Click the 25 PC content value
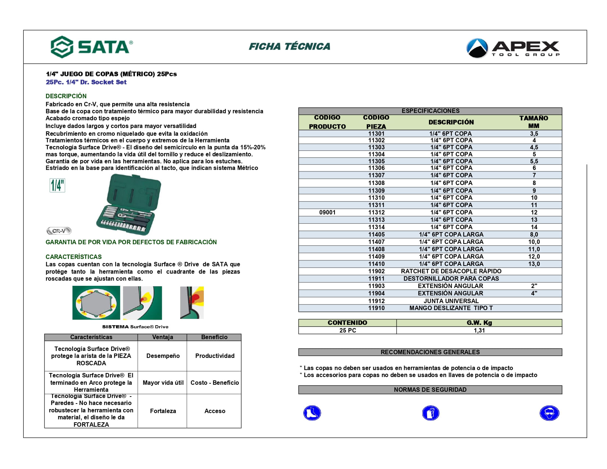Screen dimensions: 607x469 [348, 330]
